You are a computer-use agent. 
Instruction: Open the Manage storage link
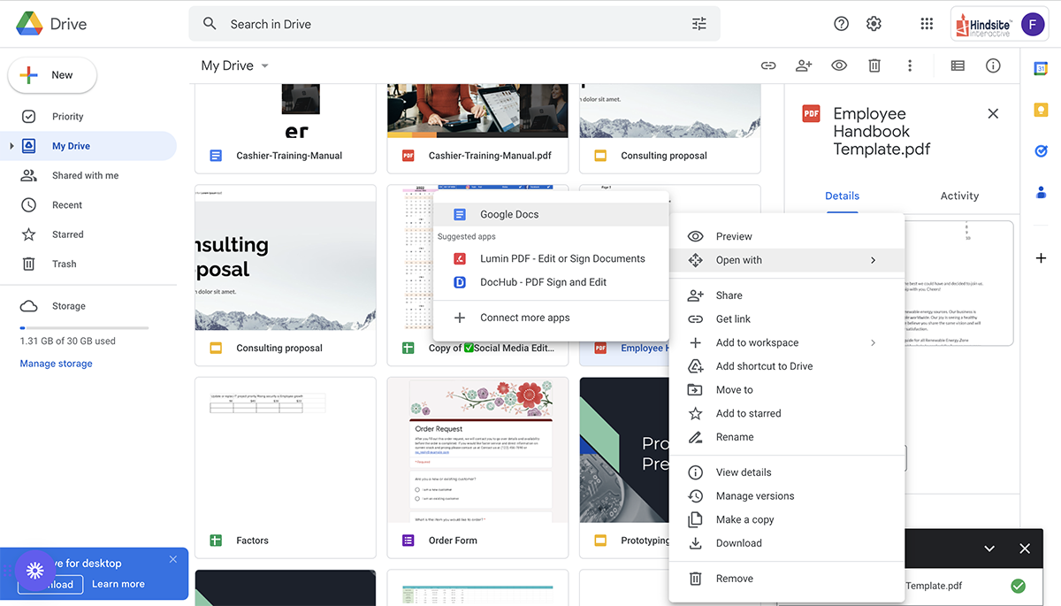(56, 364)
